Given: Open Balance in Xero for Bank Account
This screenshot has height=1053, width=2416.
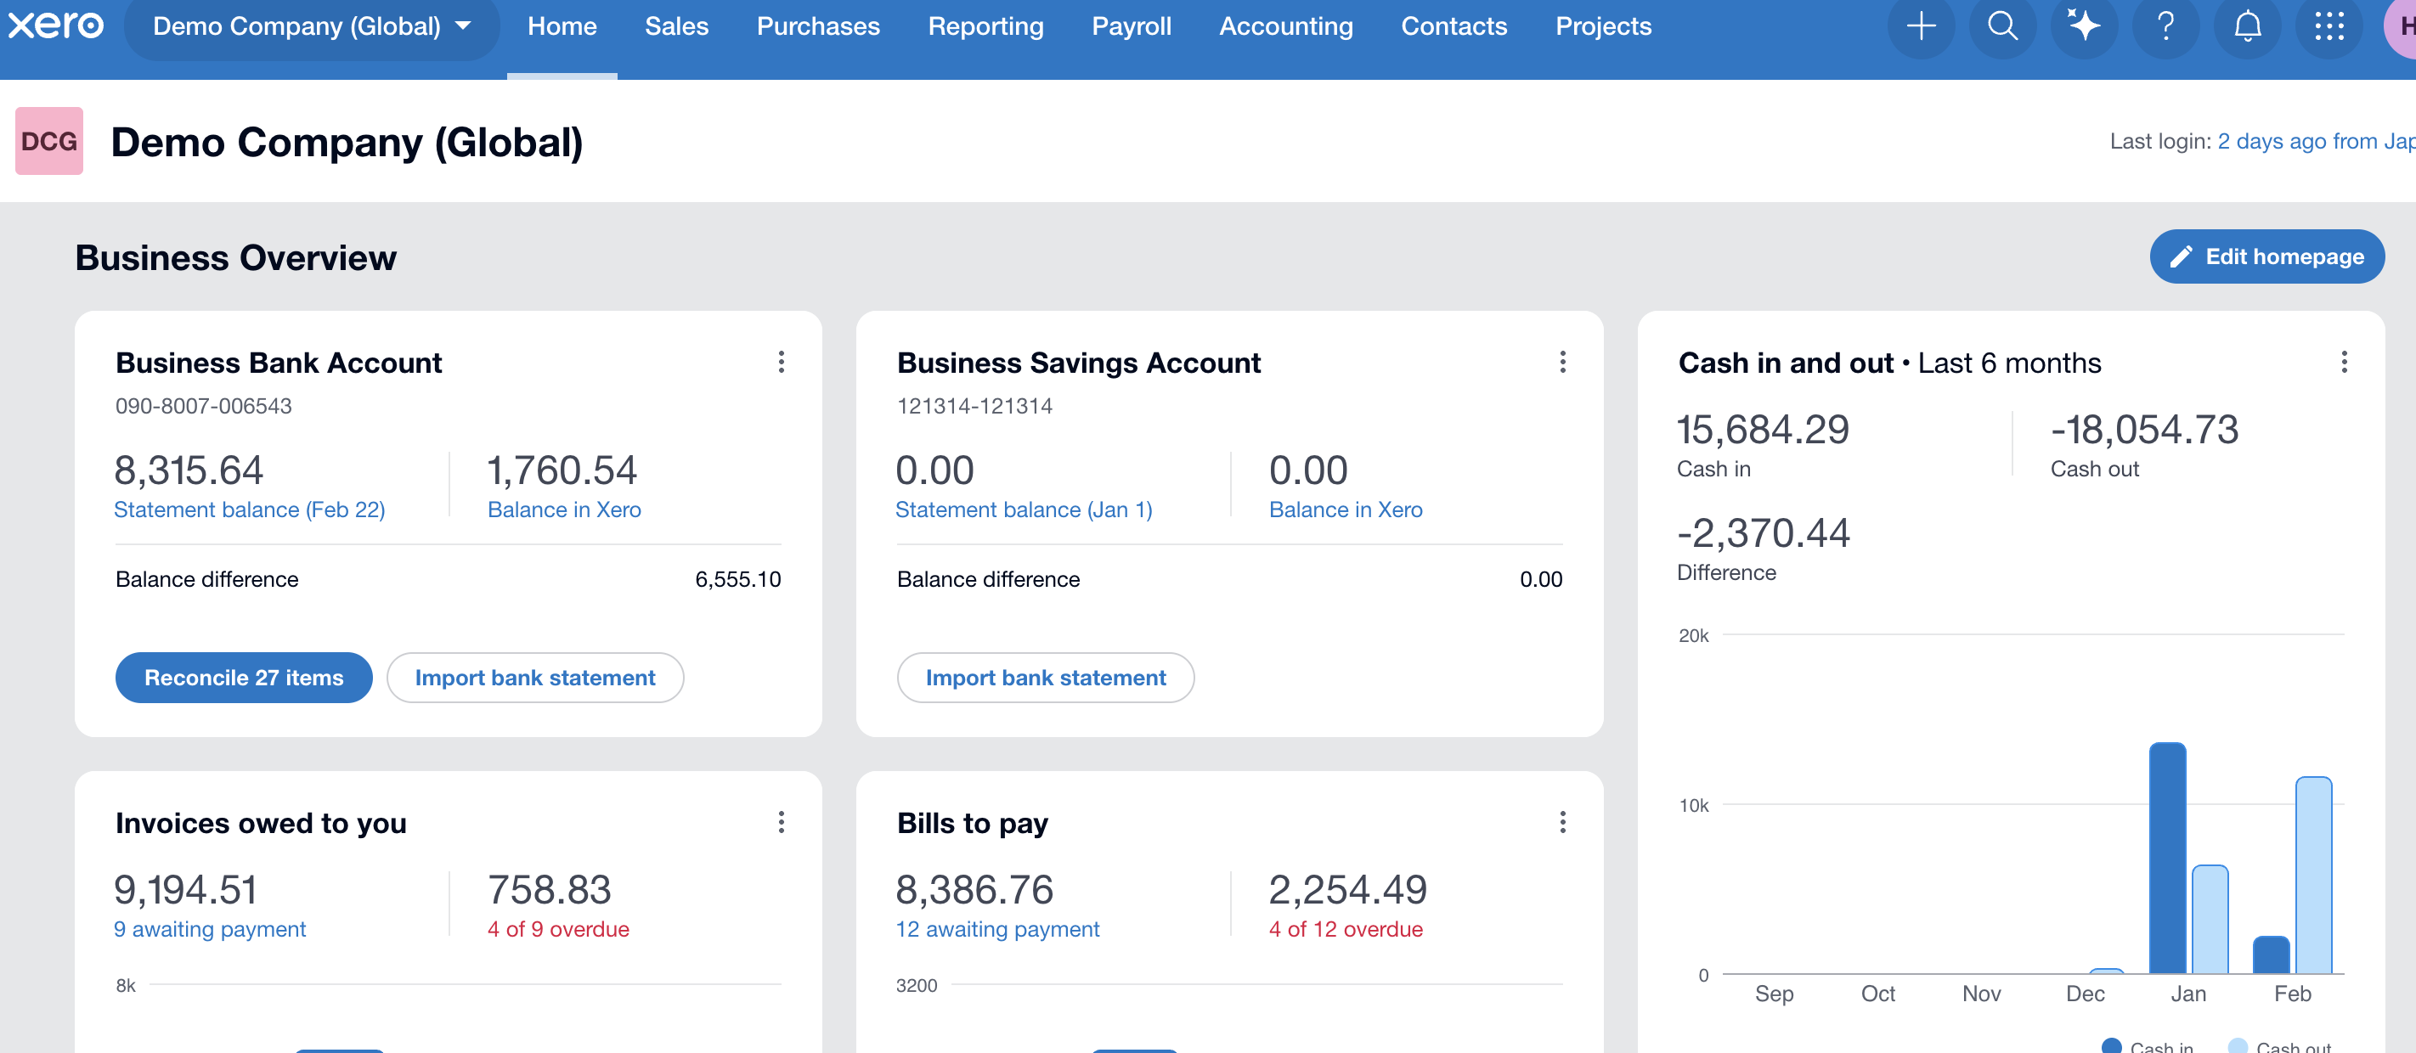Looking at the screenshot, I should (x=564, y=510).
